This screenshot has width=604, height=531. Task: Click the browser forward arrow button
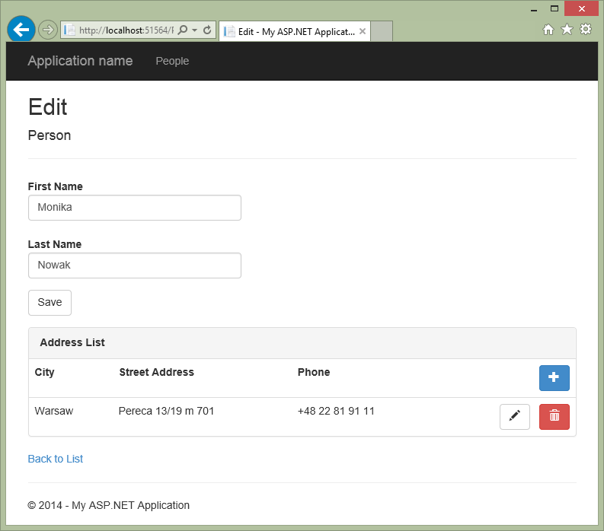pos(48,30)
